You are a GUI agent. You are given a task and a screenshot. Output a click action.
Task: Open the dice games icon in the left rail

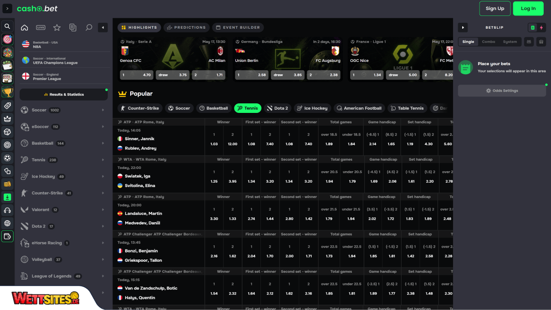tap(7, 132)
